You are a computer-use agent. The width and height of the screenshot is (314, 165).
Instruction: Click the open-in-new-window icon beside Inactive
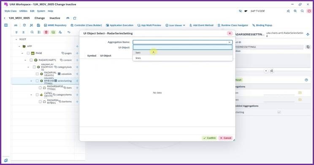coord(75,18)
